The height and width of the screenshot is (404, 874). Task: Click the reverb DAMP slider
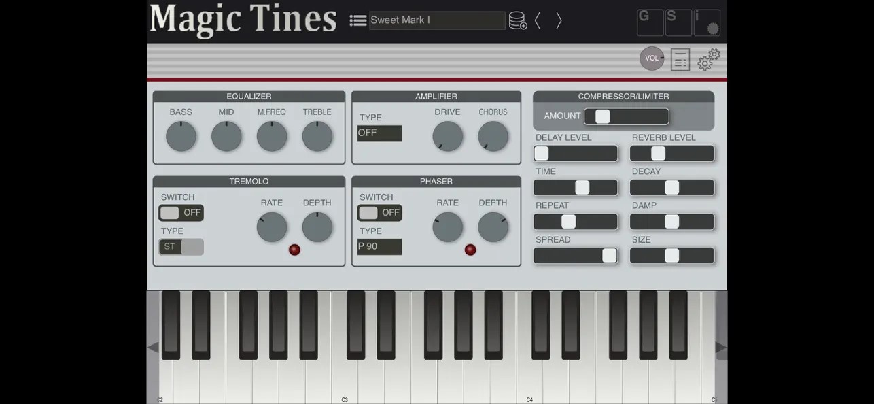(672, 222)
